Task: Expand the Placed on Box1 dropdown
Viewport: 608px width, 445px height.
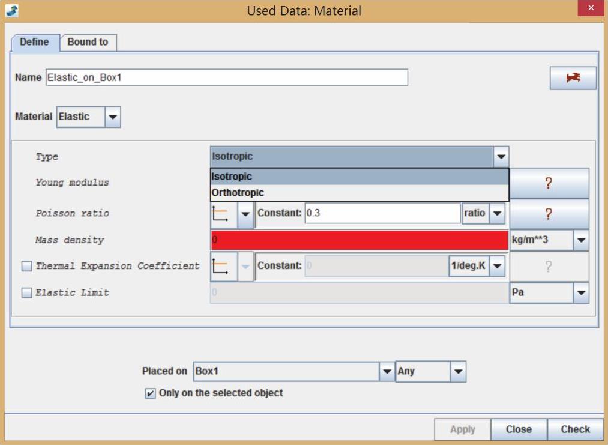Action: 387,372
